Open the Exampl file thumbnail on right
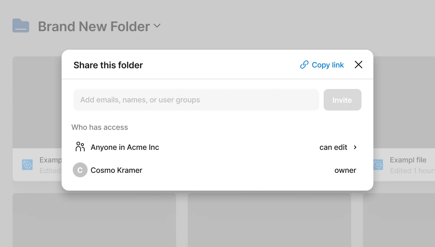Image resolution: width=435 pixels, height=247 pixels. point(404,102)
